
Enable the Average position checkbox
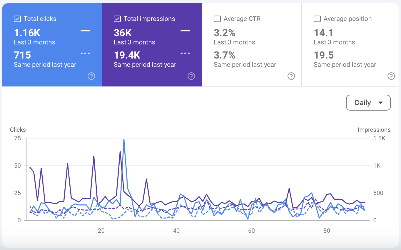click(317, 19)
